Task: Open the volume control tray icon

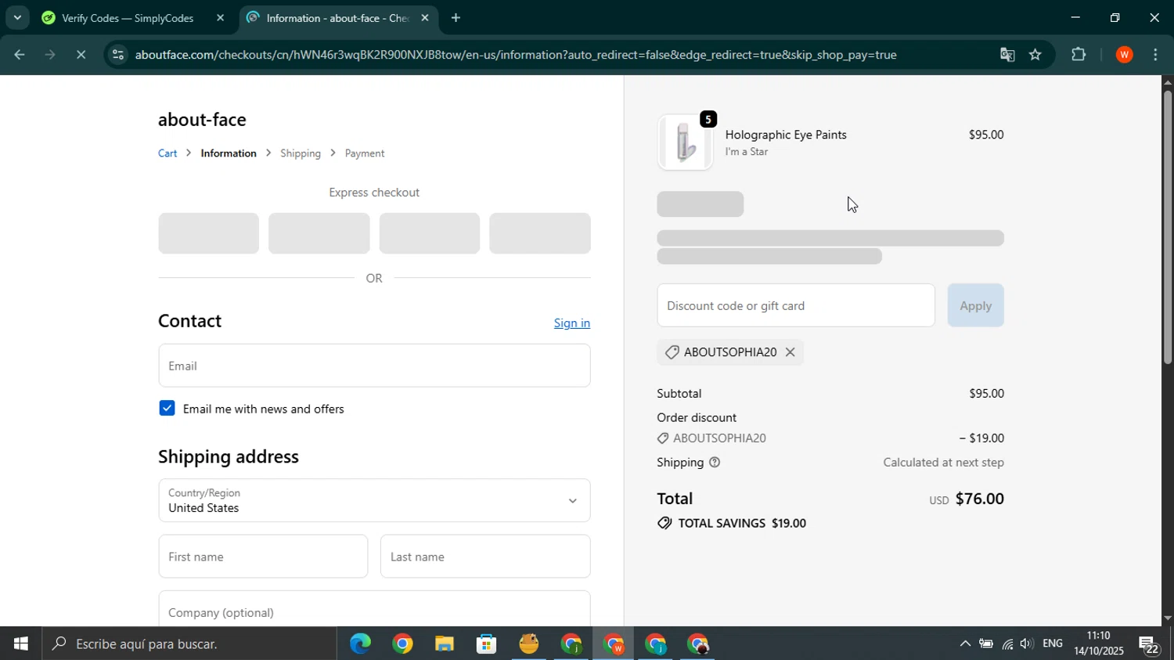Action: pos(1027,644)
